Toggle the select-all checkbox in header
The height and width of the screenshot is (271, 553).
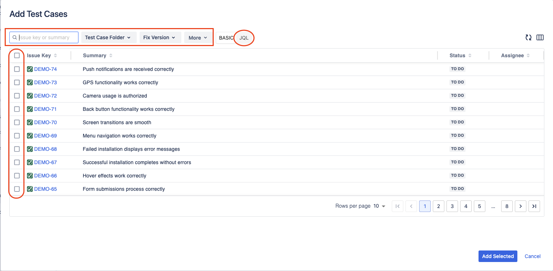coord(17,55)
